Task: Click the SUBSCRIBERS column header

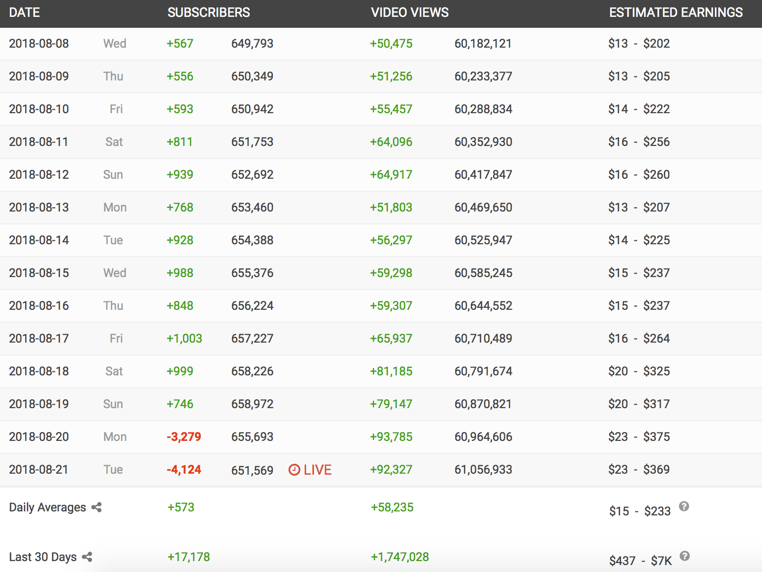Action: click(208, 13)
